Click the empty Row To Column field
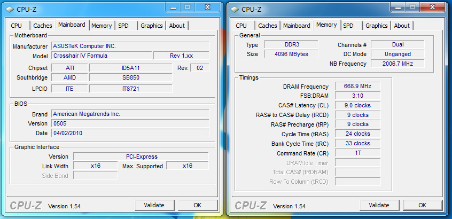Viewport: 452px width, 219px height. (358, 182)
